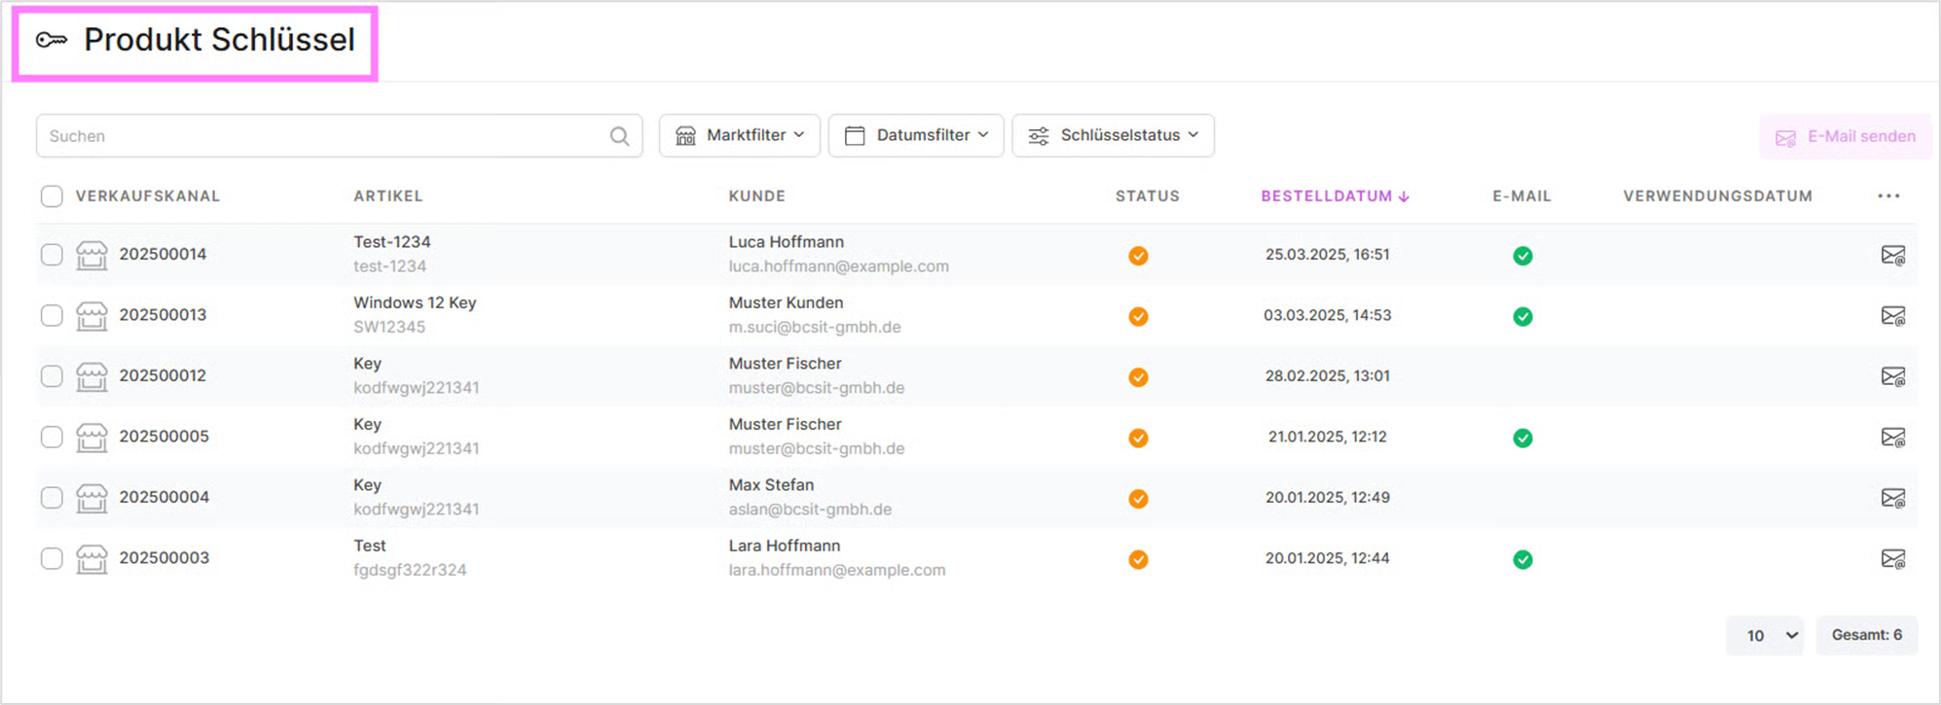Screen dimensions: 1941x705
Task: Click the mail icon in the Max Stefan row
Action: point(1892,498)
